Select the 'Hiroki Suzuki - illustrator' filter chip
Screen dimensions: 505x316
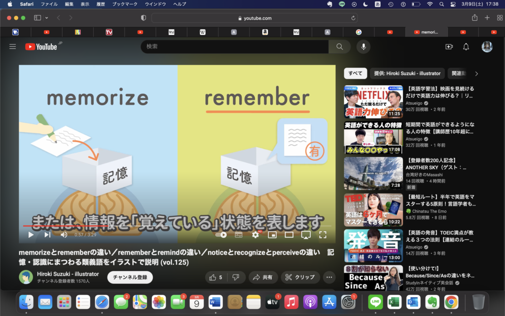tap(407, 74)
